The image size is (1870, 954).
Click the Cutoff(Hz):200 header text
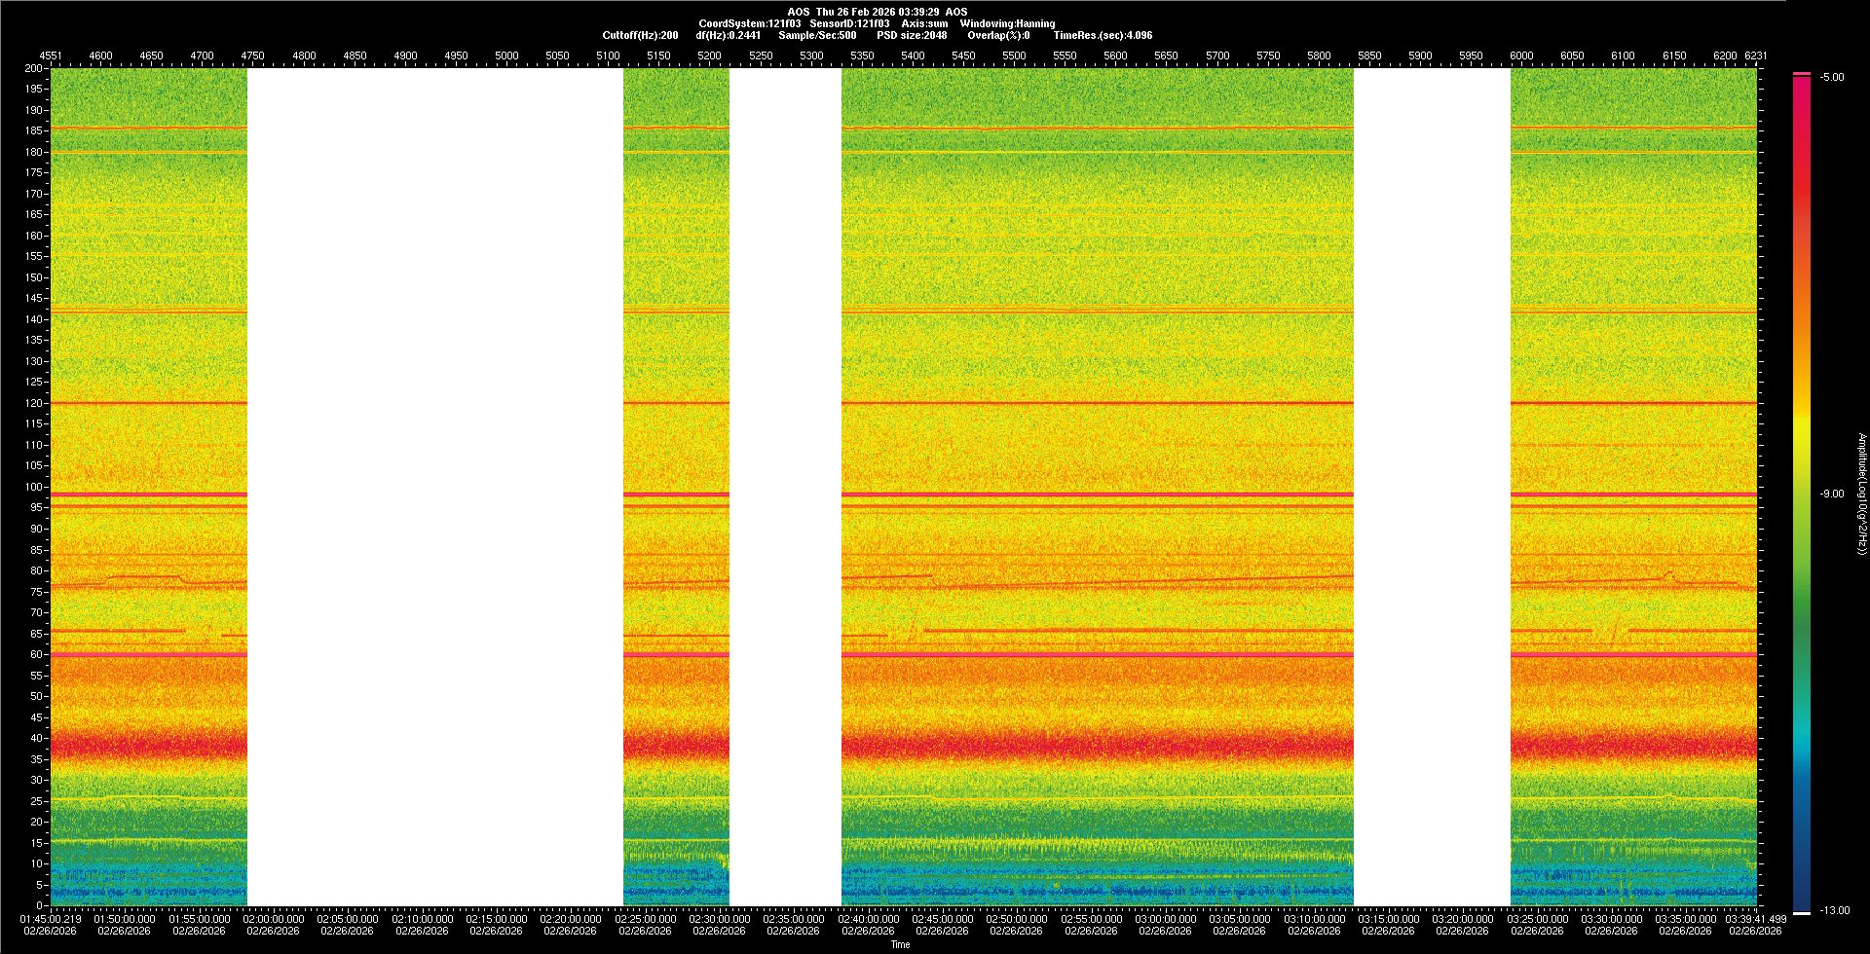point(640,35)
